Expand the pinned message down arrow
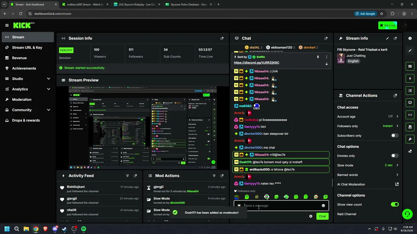This screenshot has width=417, height=234. click(x=326, y=64)
